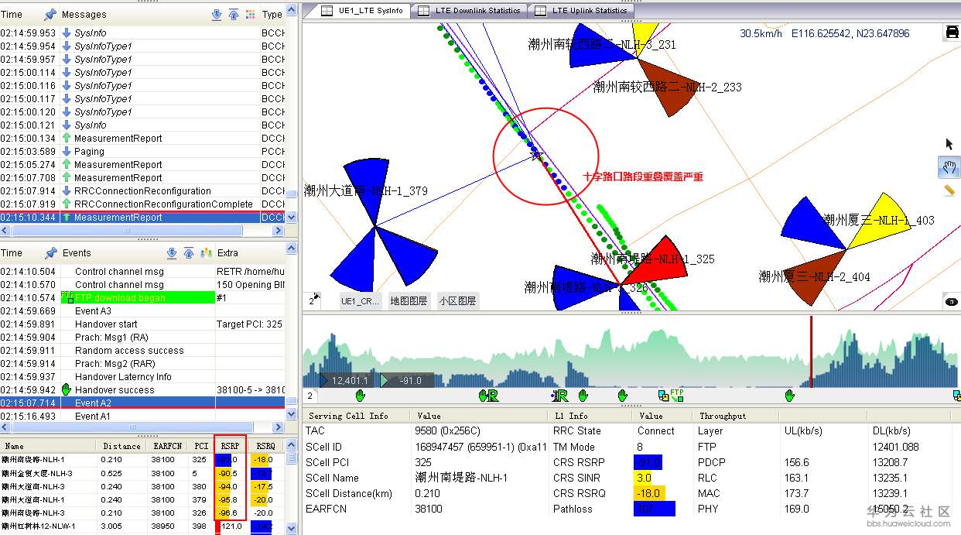The height and width of the screenshot is (535, 961).
Task: Select the Event A2 row at 02:15:07.714
Action: pyautogui.click(x=142, y=403)
